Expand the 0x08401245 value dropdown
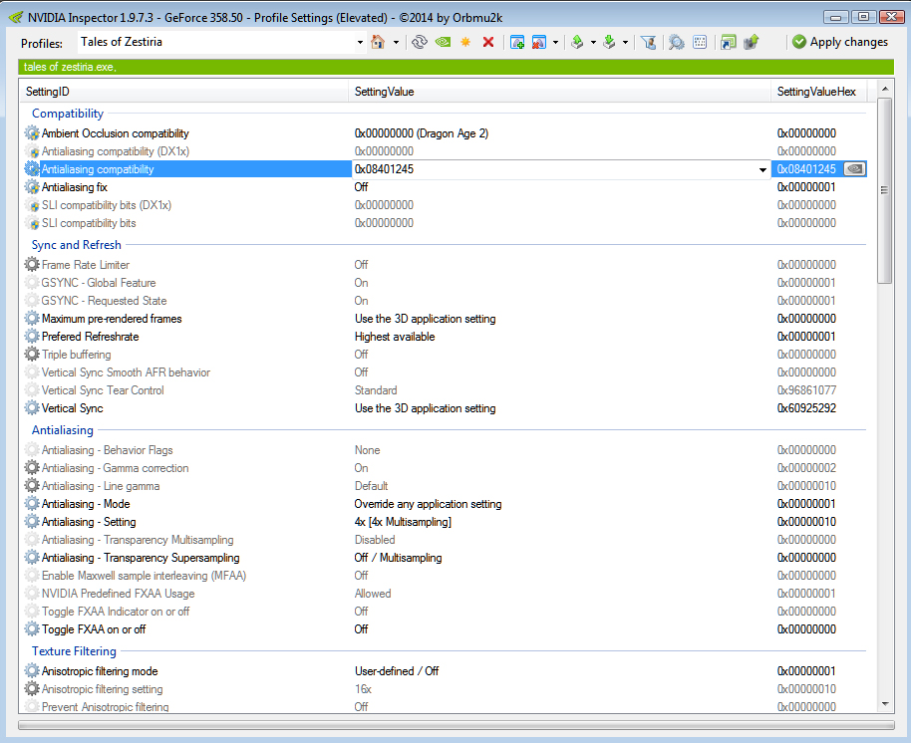Screen dimensions: 911x743 point(762,169)
